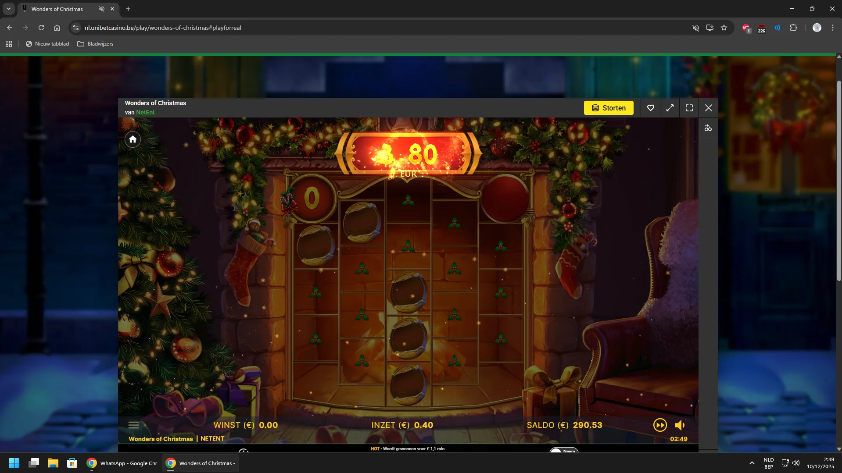Open the Adblock Plus extension

746,28
